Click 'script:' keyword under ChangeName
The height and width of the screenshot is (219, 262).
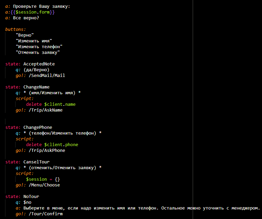[25, 99]
